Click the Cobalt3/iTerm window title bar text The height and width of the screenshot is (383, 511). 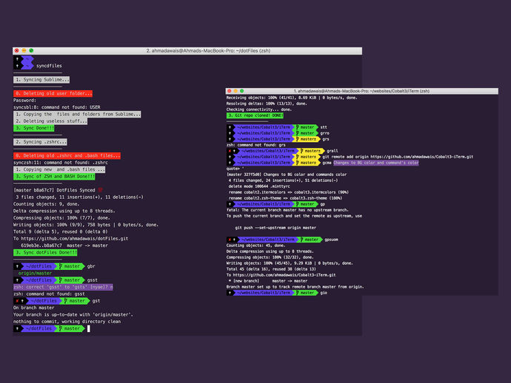361,91
